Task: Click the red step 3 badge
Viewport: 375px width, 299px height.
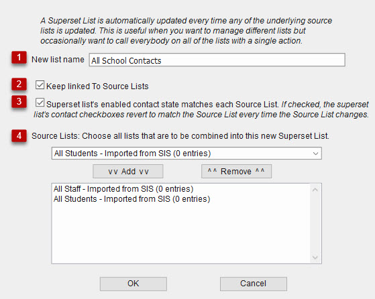Action: coord(19,102)
